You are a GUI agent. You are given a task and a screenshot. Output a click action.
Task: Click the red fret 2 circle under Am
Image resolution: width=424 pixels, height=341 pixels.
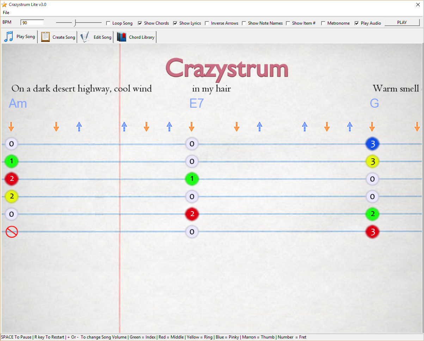tap(12, 179)
